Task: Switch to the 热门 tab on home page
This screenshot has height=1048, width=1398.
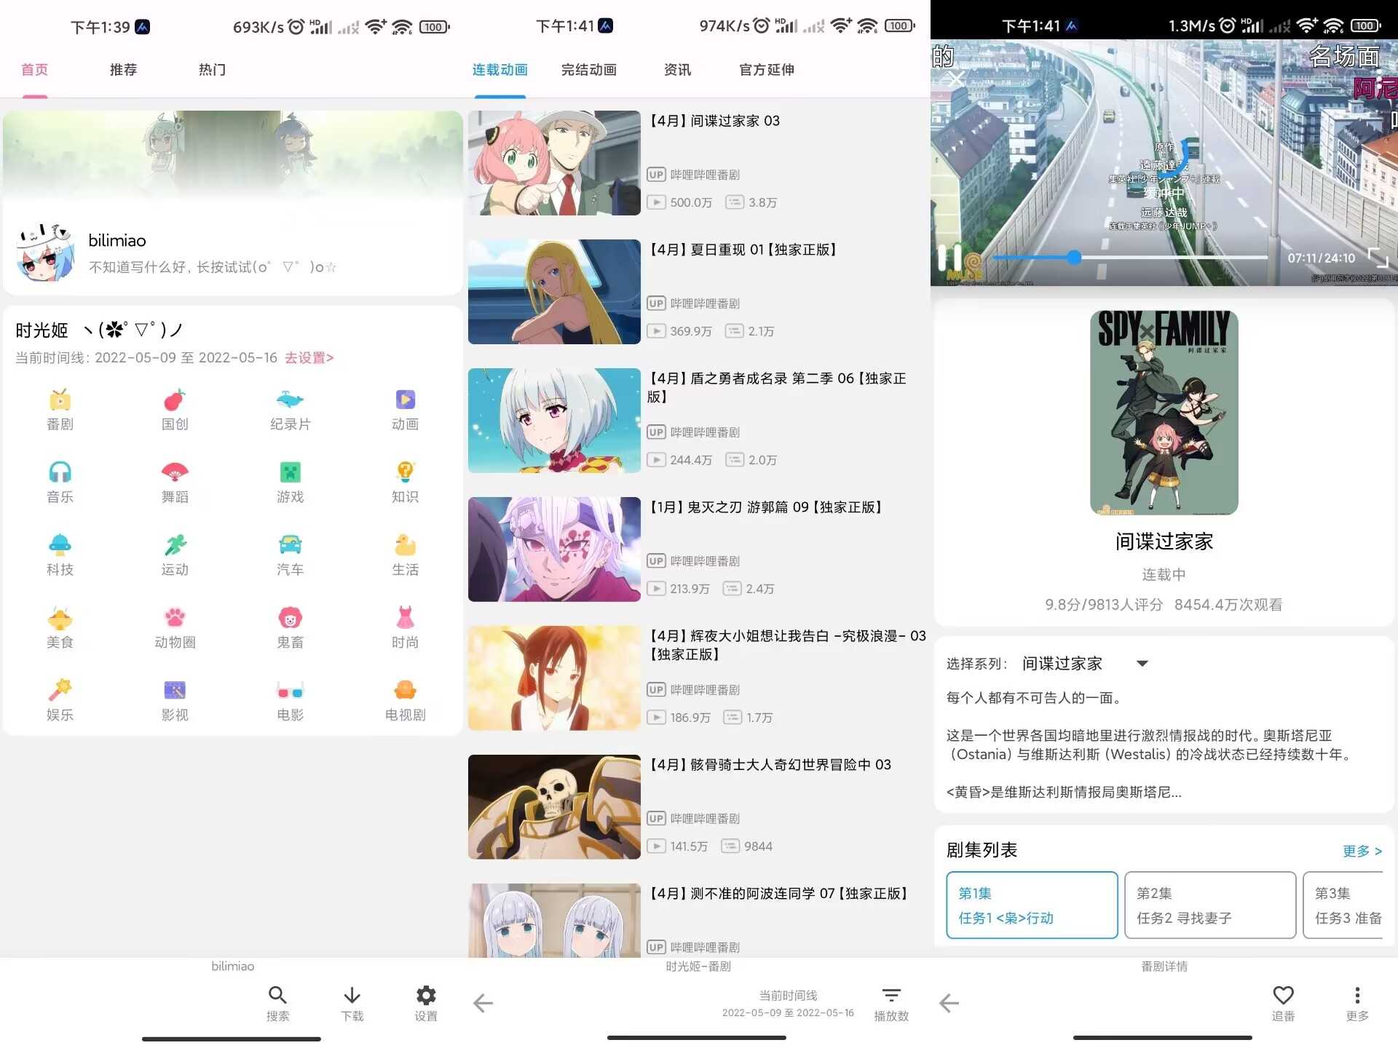Action: pos(211,69)
